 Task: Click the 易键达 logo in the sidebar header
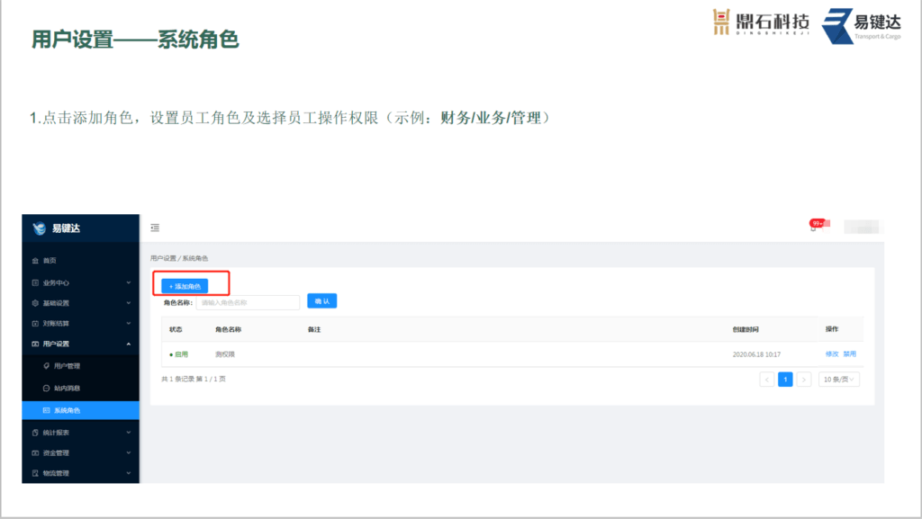[x=40, y=228]
